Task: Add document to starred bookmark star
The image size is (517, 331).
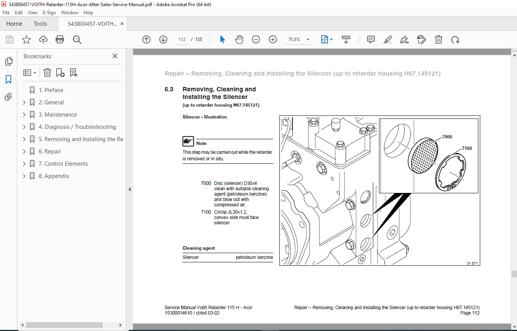Action: click(x=26, y=40)
